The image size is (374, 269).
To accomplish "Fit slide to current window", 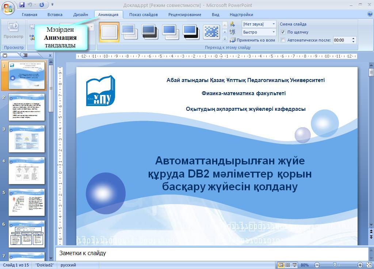I will coord(369,265).
